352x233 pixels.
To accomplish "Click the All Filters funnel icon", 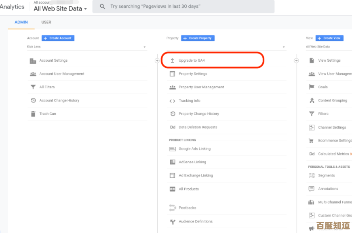I will click(x=33, y=87).
